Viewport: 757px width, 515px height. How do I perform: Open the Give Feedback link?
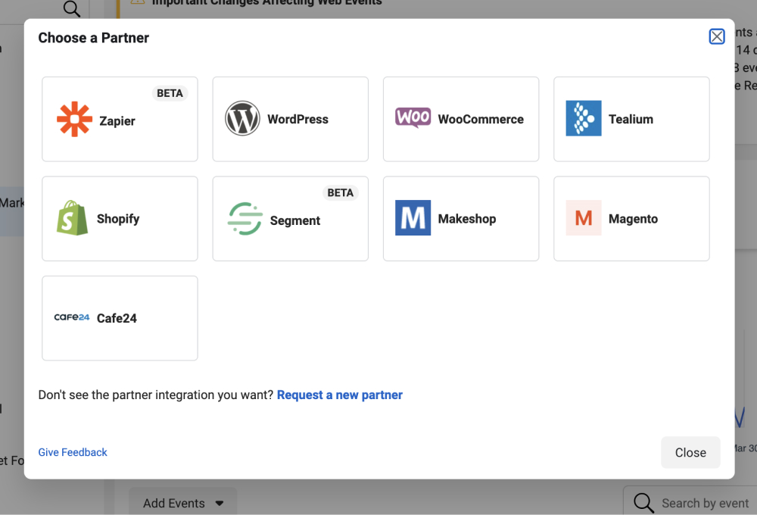73,452
